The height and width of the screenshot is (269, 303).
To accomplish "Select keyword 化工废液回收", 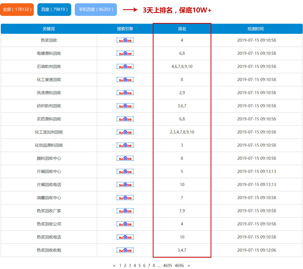I will tap(49, 79).
